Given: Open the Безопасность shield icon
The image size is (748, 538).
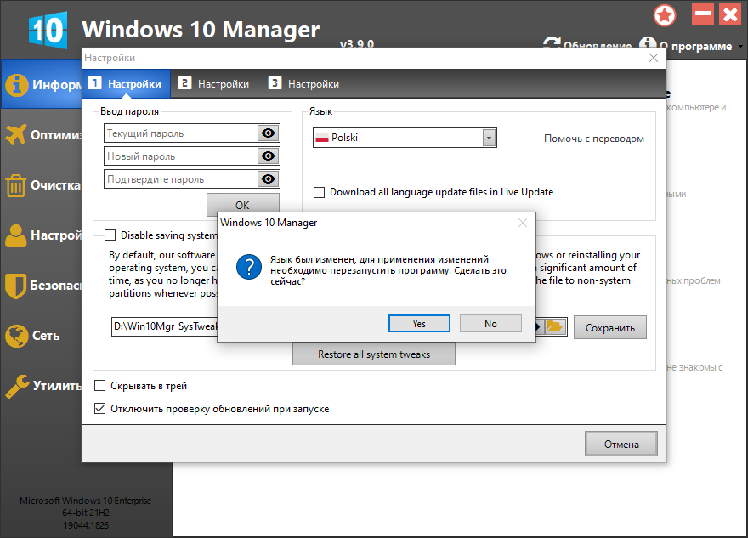Looking at the screenshot, I should pyautogui.click(x=15, y=286).
